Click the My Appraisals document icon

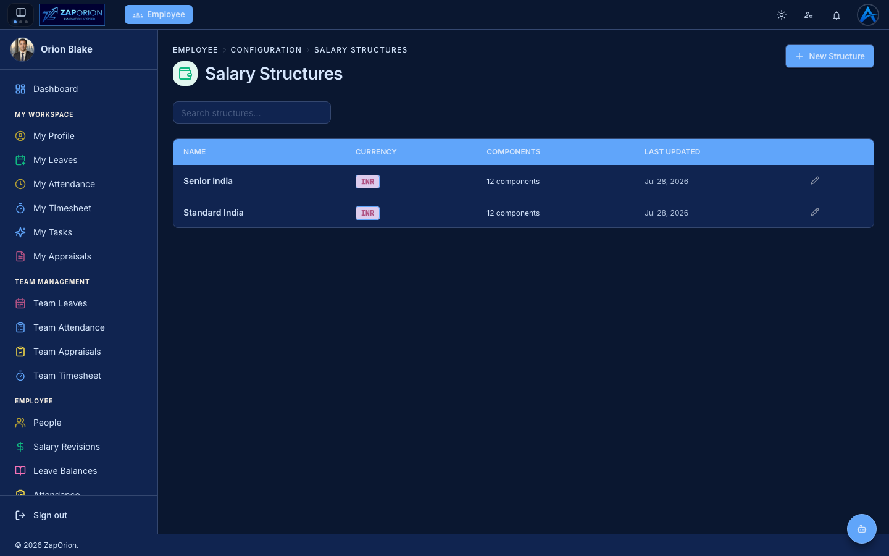[20, 256]
